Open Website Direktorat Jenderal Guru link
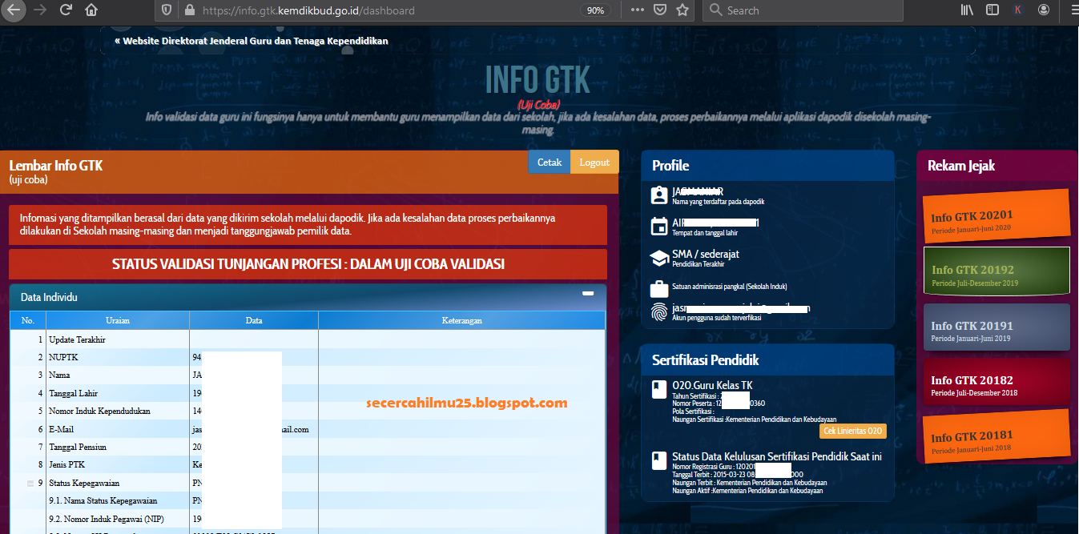 click(x=252, y=40)
